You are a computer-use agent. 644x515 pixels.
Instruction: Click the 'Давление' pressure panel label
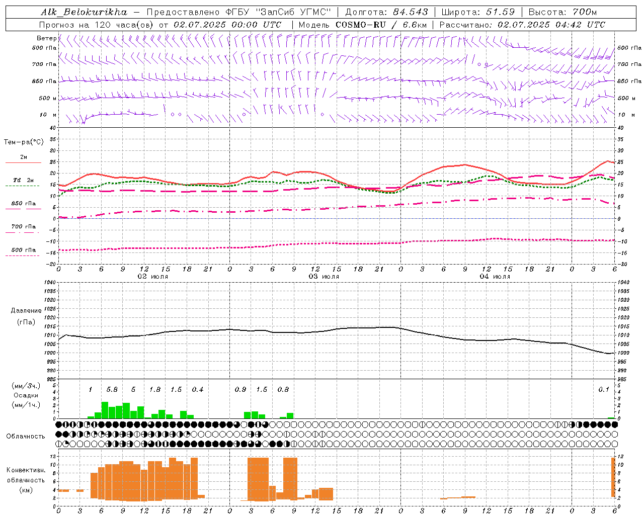tap(26, 311)
